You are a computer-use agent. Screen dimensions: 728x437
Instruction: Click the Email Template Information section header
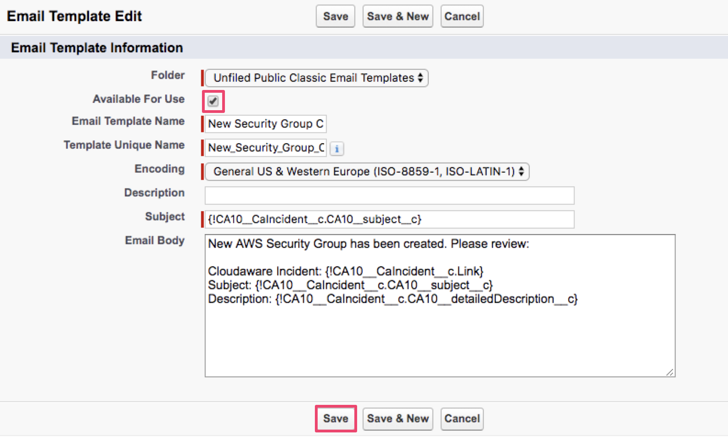pos(97,48)
